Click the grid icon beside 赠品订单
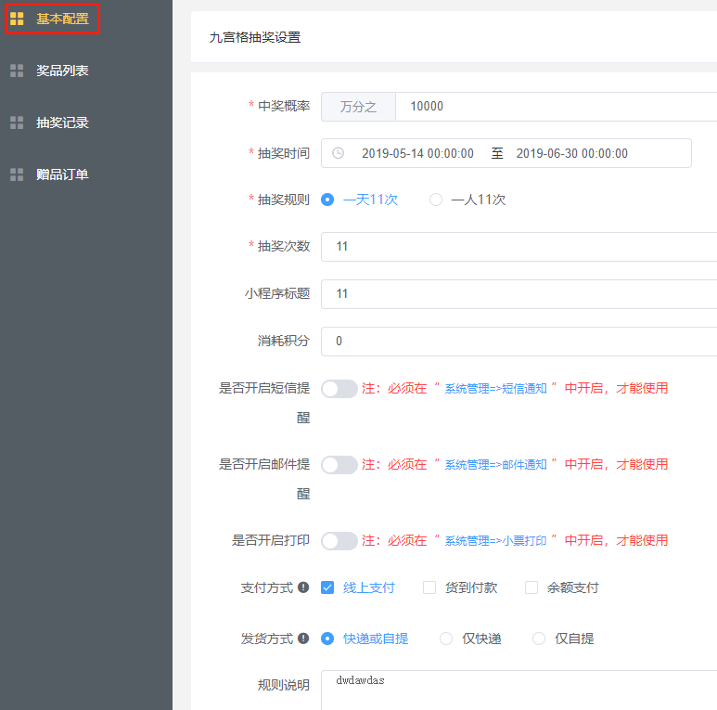 [17, 174]
